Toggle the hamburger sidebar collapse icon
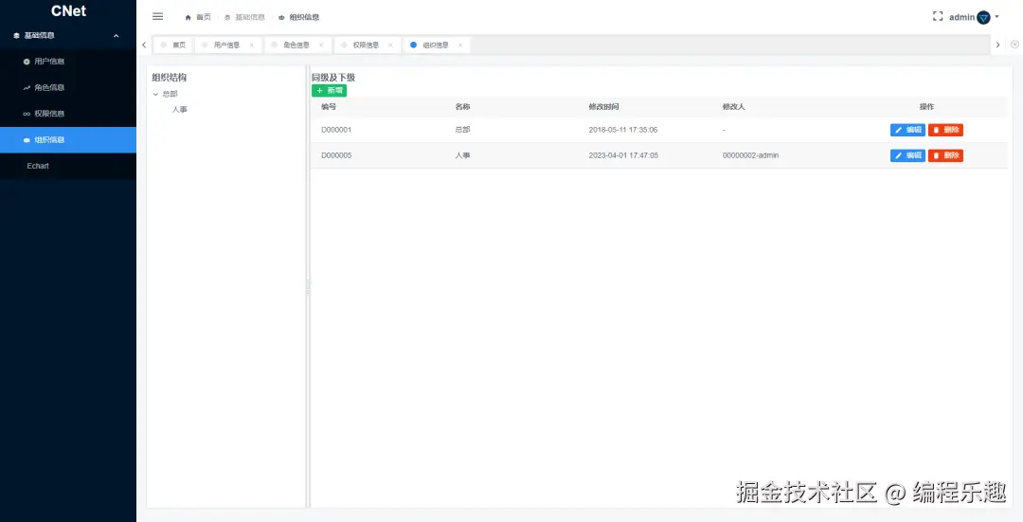The height and width of the screenshot is (522, 1023). click(x=158, y=16)
